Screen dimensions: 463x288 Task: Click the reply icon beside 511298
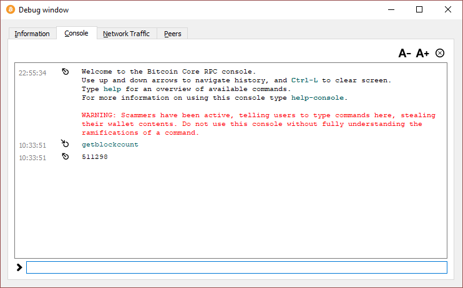[66, 156]
